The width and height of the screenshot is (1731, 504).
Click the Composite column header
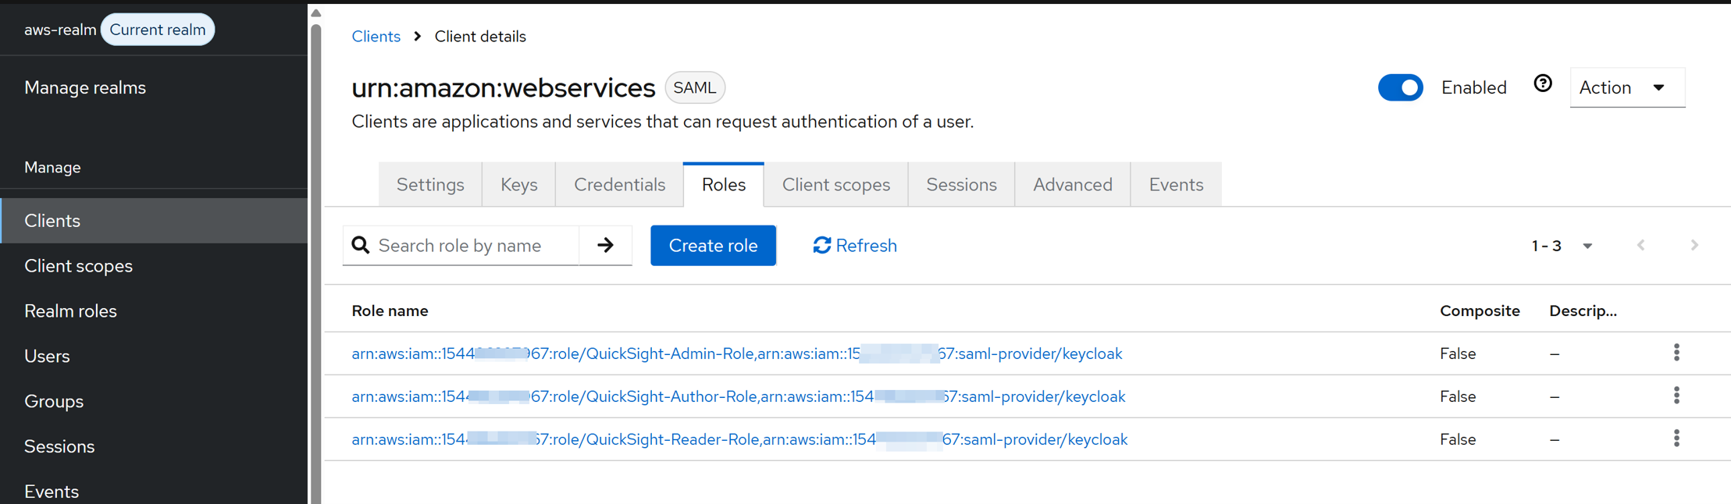1480,311
